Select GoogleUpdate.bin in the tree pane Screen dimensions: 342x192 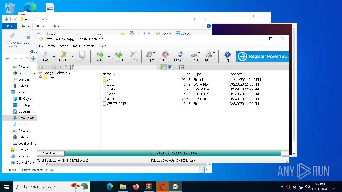click(57, 73)
